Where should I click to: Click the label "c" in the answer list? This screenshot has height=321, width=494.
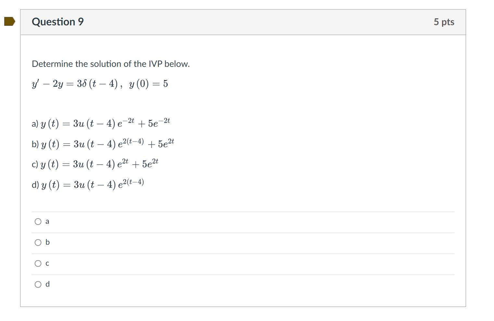(47, 263)
